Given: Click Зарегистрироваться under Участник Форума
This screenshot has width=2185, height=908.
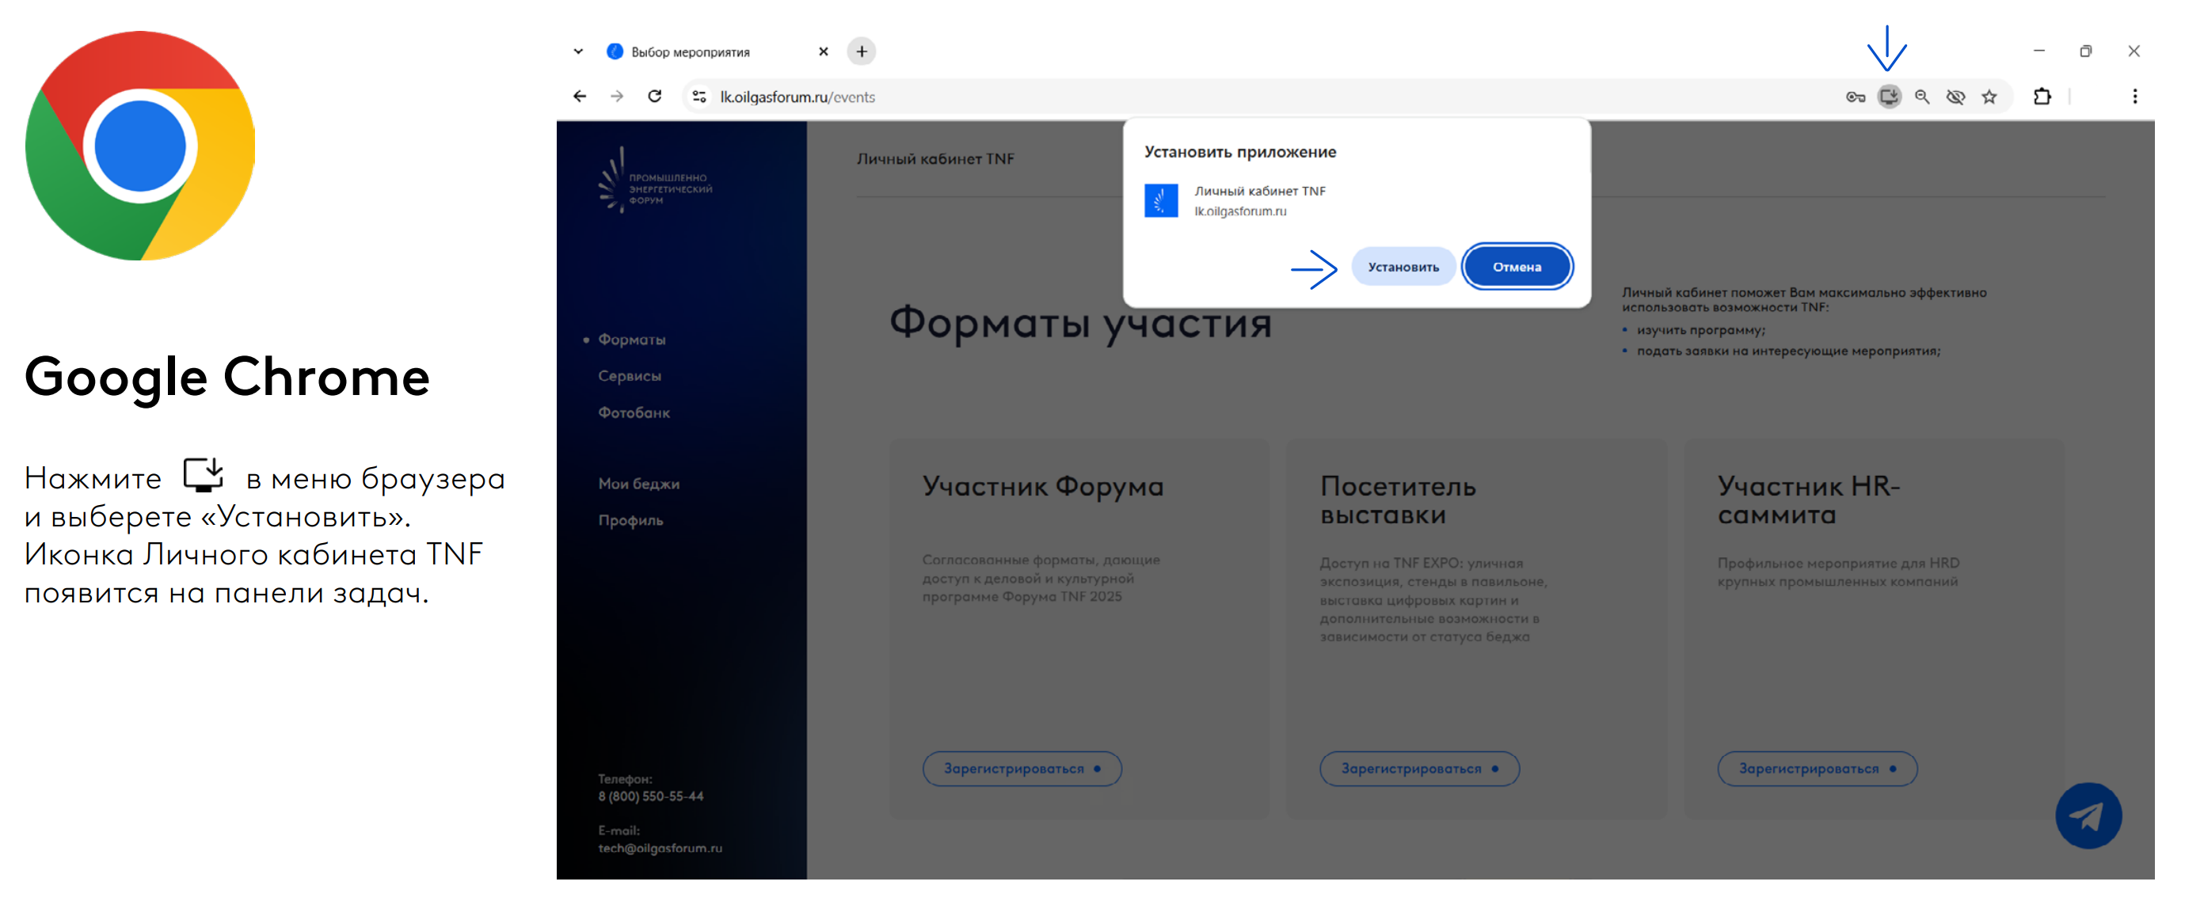Looking at the screenshot, I should [x=1022, y=768].
